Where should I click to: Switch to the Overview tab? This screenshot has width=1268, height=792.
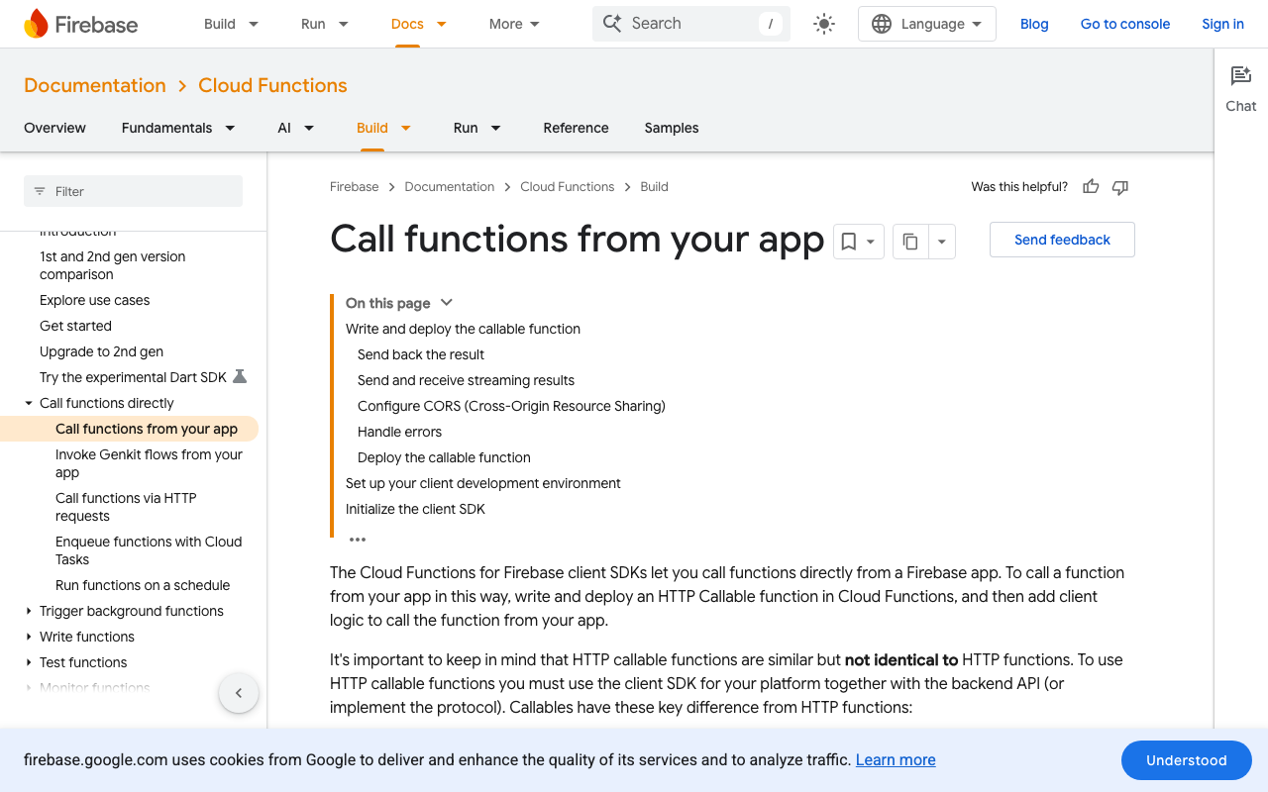[54, 128]
